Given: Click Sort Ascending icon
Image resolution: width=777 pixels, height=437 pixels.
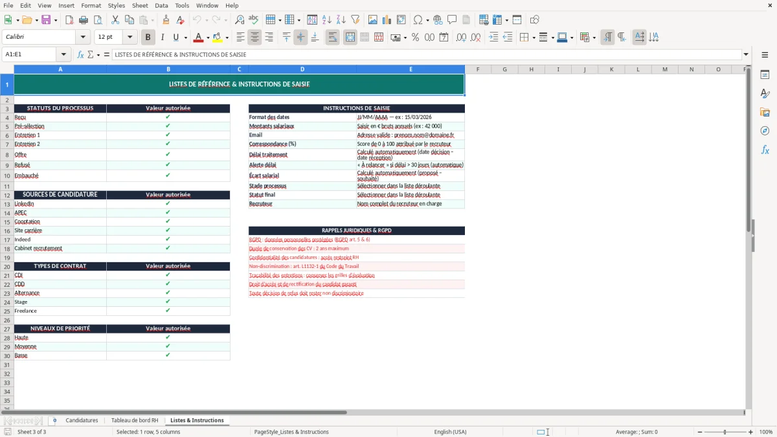Looking at the screenshot, I should [327, 20].
